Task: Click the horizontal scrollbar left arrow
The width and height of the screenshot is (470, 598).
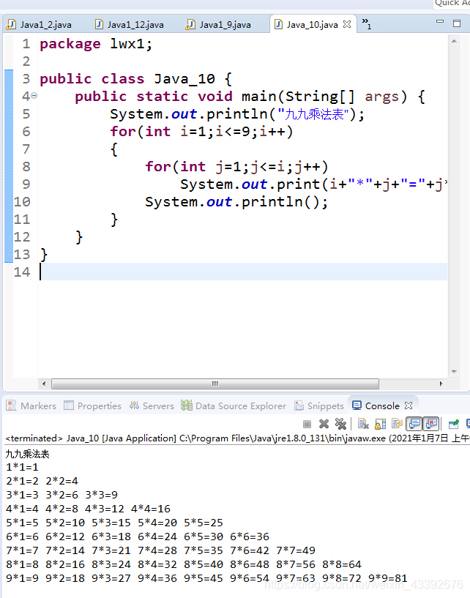Action: [44, 384]
